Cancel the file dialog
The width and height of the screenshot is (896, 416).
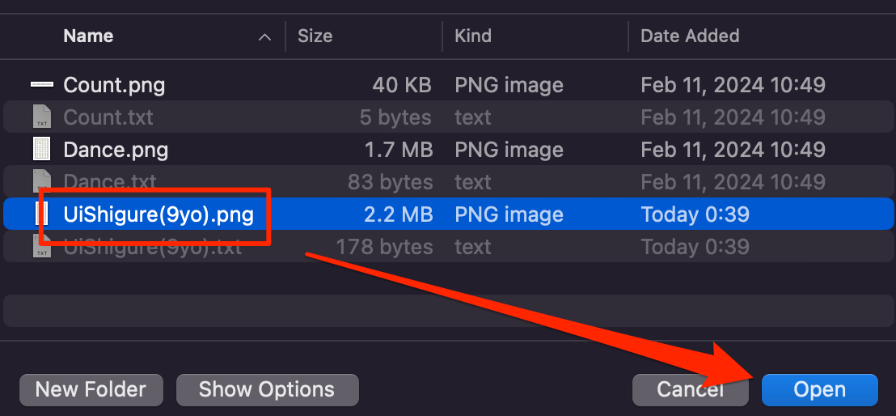[x=691, y=389]
